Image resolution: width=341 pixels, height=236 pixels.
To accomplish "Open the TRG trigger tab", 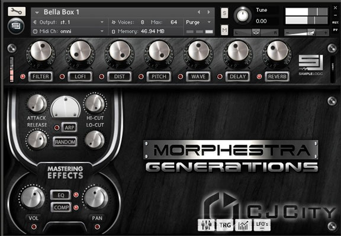I will [225, 225].
